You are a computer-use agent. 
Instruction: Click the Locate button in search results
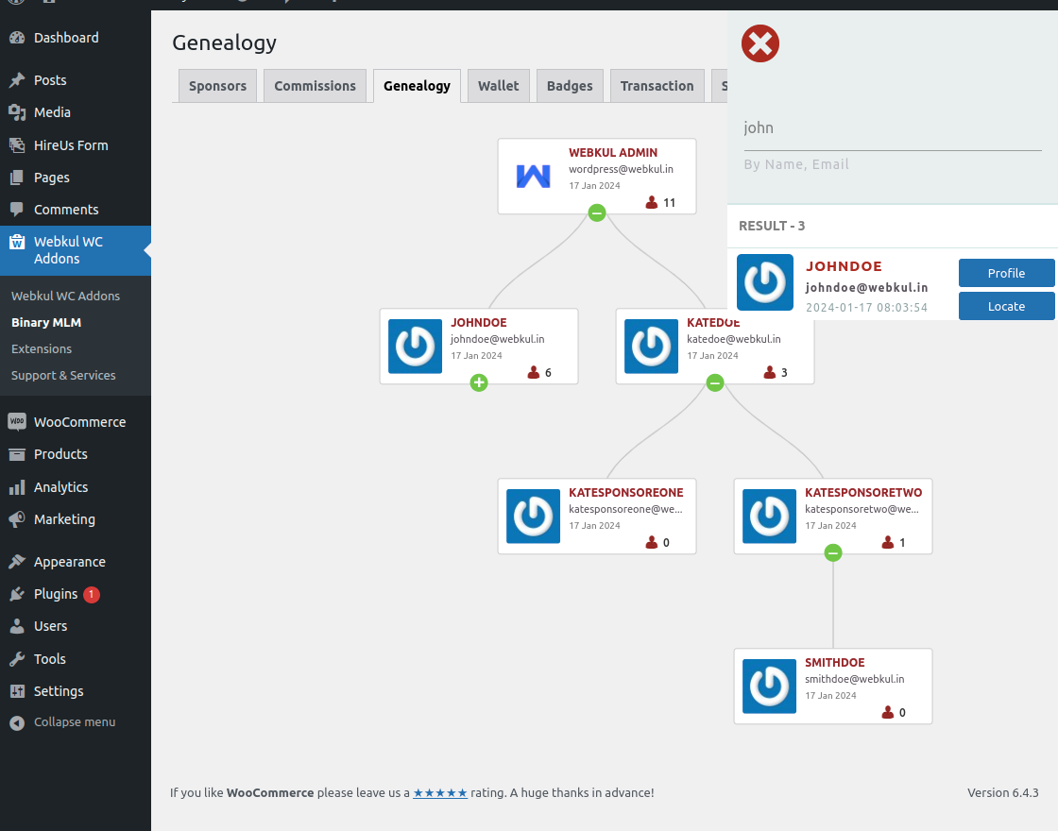[1006, 306]
